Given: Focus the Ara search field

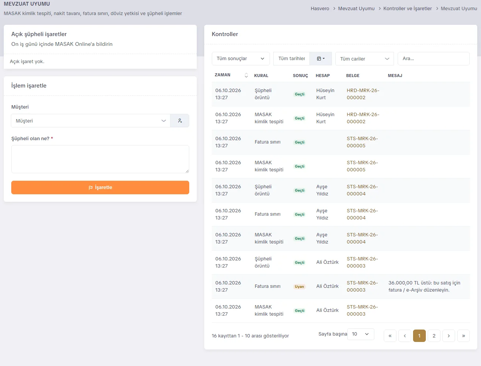Looking at the screenshot, I should click(x=434, y=59).
